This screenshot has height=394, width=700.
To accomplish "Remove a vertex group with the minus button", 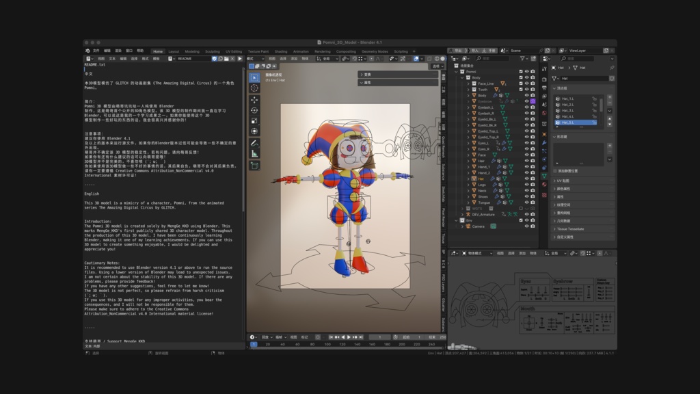I will pos(610,103).
